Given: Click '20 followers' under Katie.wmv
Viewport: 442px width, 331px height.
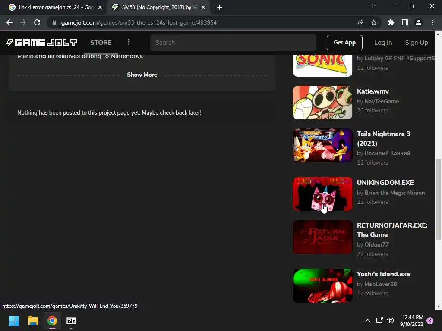Looking at the screenshot, I should [x=373, y=110].
